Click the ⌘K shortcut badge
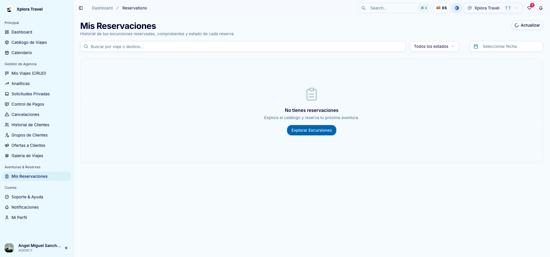This screenshot has height=257, width=550. 424,8
